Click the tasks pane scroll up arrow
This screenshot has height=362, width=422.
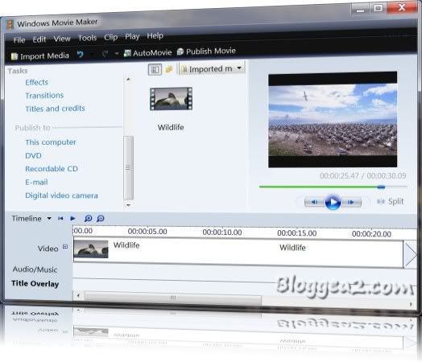pyautogui.click(x=128, y=80)
